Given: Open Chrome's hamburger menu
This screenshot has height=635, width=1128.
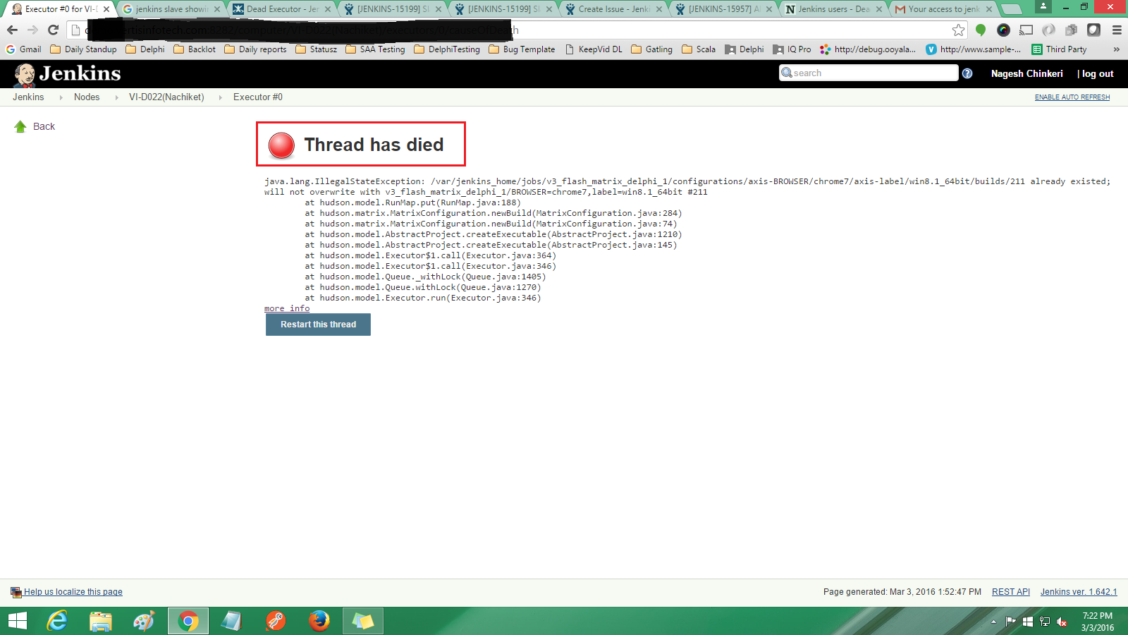Looking at the screenshot, I should coord(1117,30).
